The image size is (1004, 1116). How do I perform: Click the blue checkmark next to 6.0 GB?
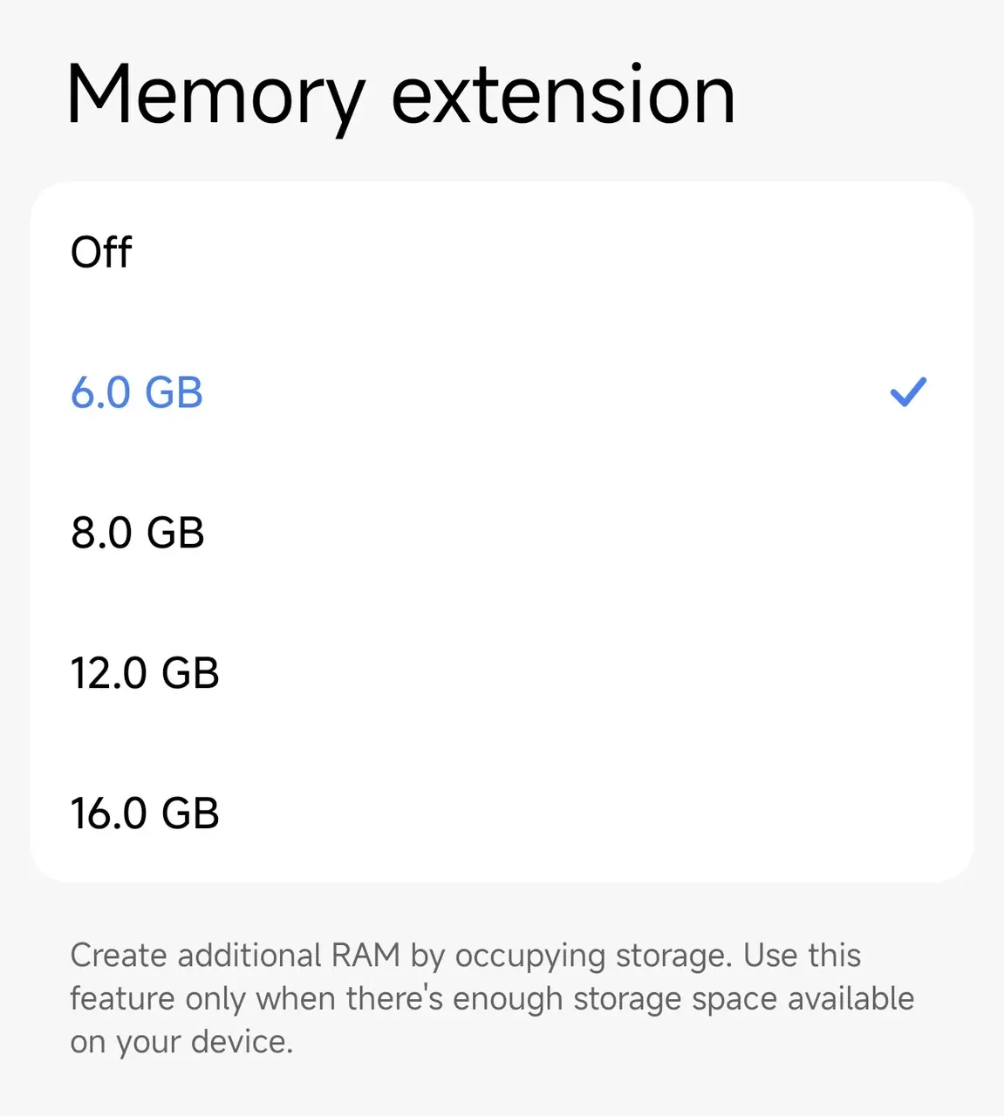(x=907, y=392)
